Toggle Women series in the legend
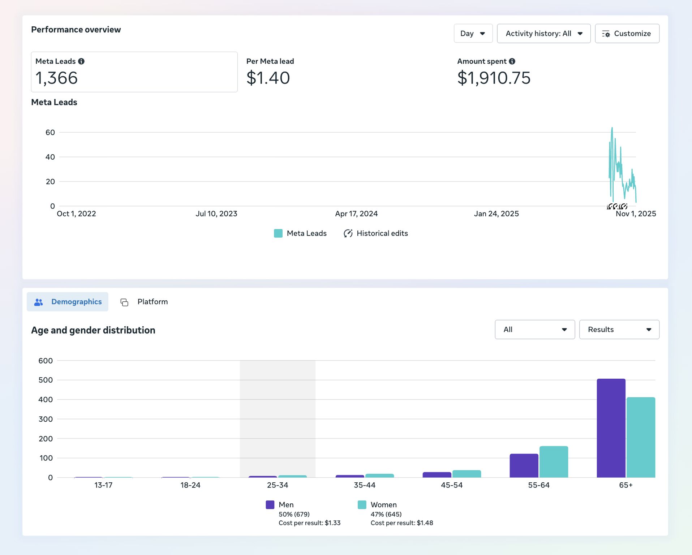The width and height of the screenshot is (692, 555). tap(362, 505)
